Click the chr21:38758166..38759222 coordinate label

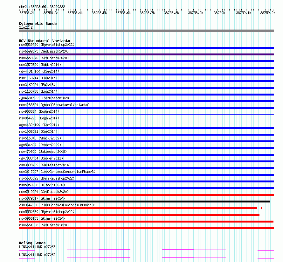pos(42,7)
